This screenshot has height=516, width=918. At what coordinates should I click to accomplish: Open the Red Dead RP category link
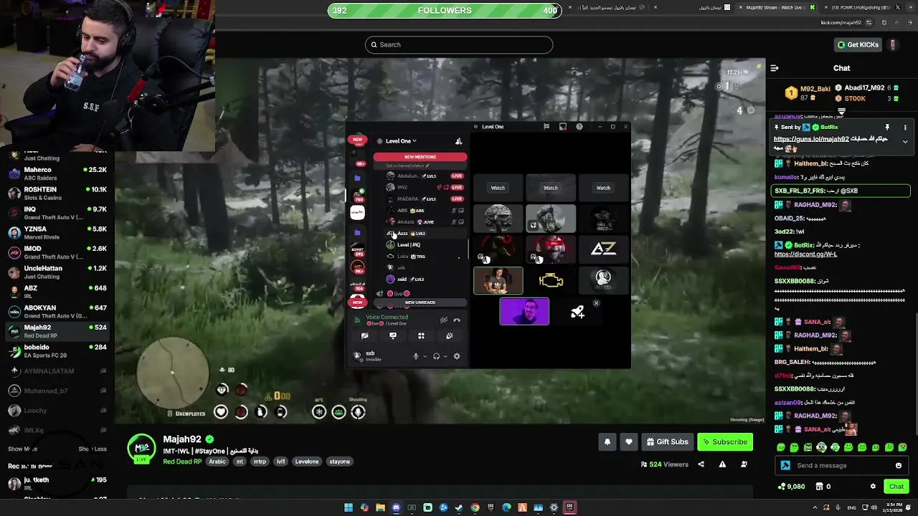coord(182,462)
